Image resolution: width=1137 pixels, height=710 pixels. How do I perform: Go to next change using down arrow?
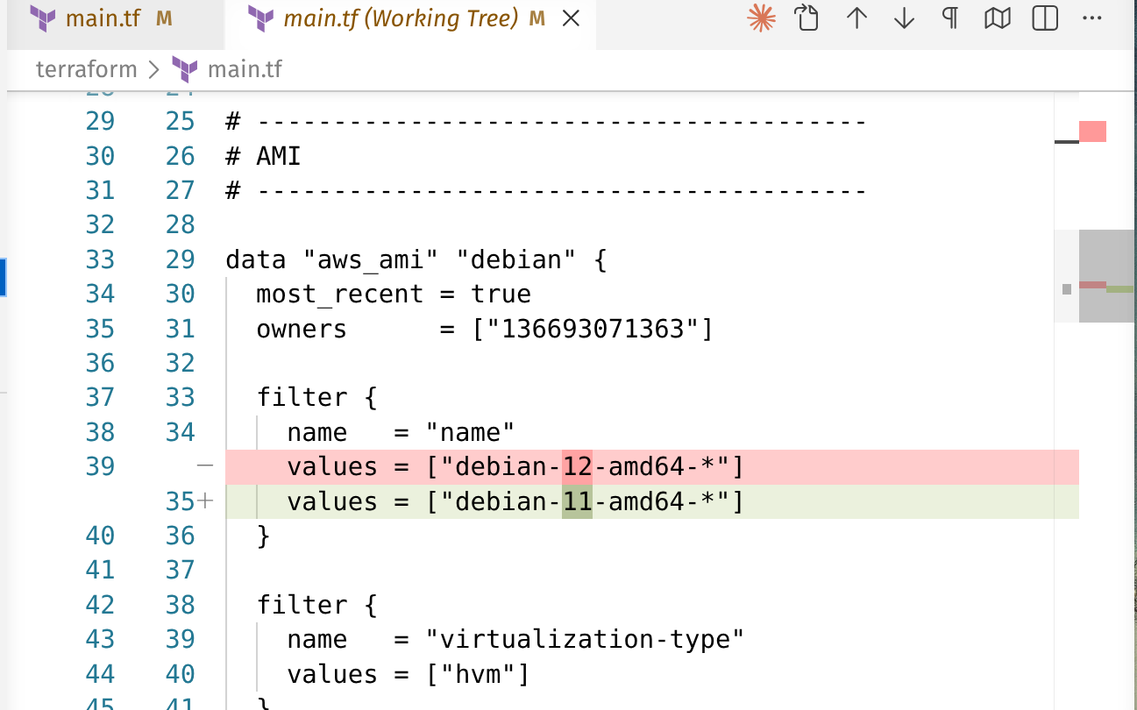904,18
